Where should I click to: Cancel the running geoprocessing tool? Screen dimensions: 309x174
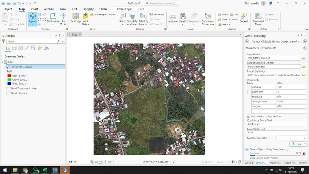tap(304, 154)
